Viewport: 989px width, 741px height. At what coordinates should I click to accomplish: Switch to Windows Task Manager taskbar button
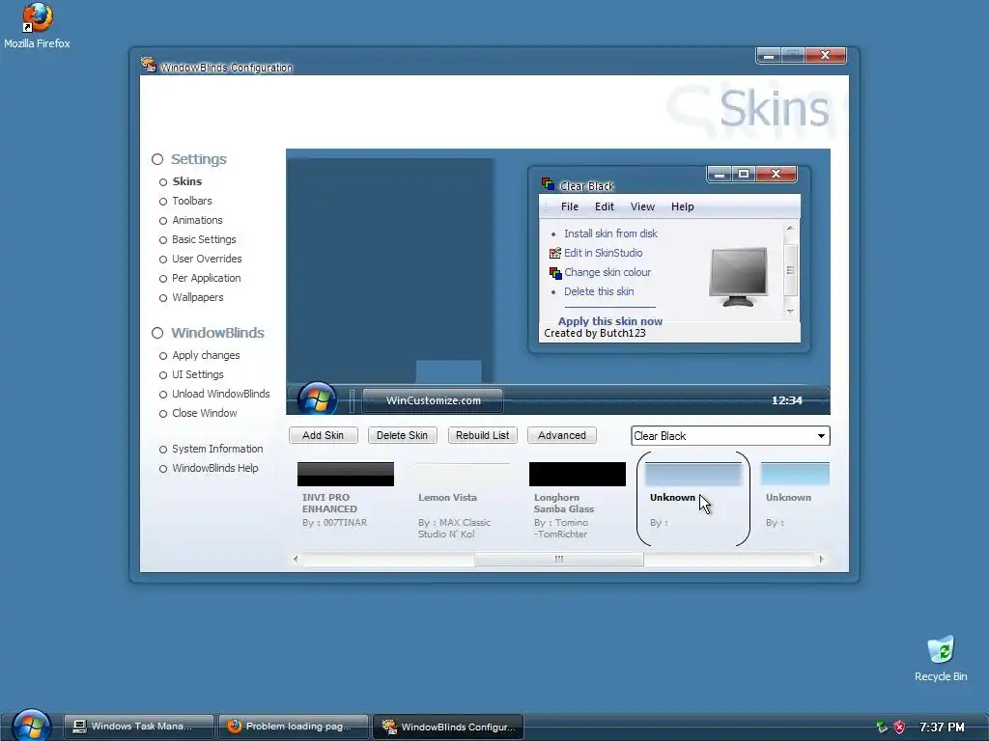point(139,727)
